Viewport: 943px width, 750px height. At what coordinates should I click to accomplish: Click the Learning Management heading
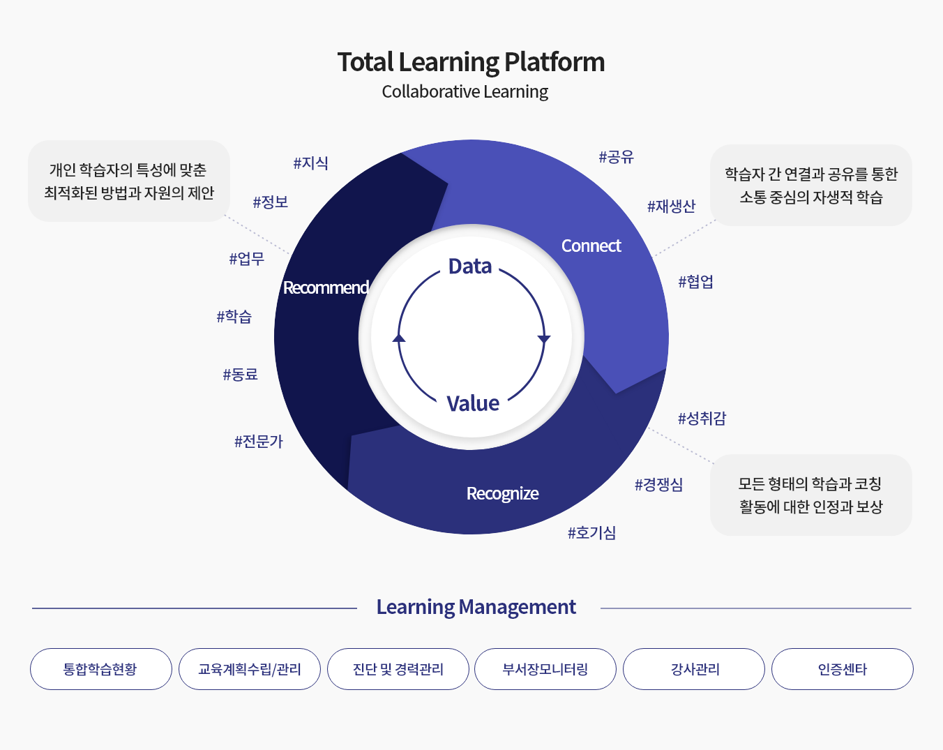pos(476,607)
